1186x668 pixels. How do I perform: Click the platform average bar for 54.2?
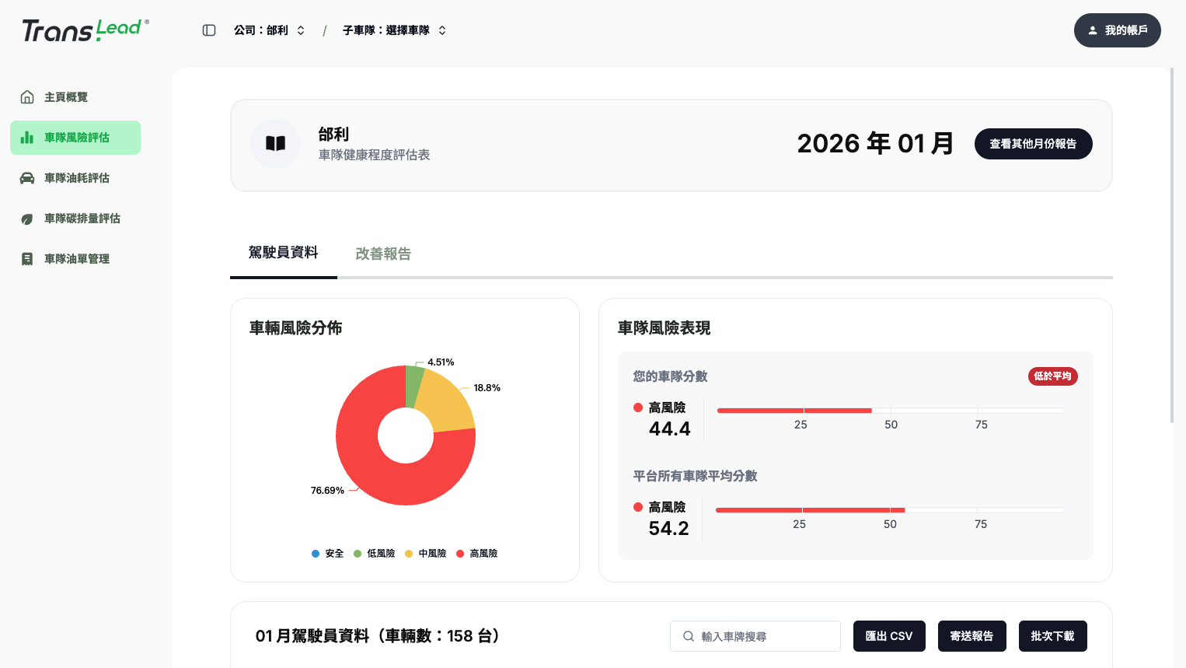click(x=890, y=510)
